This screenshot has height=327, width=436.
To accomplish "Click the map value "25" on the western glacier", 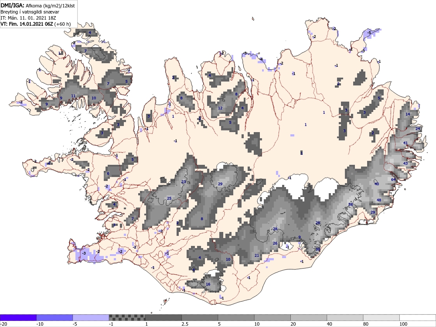I will tap(169, 198).
